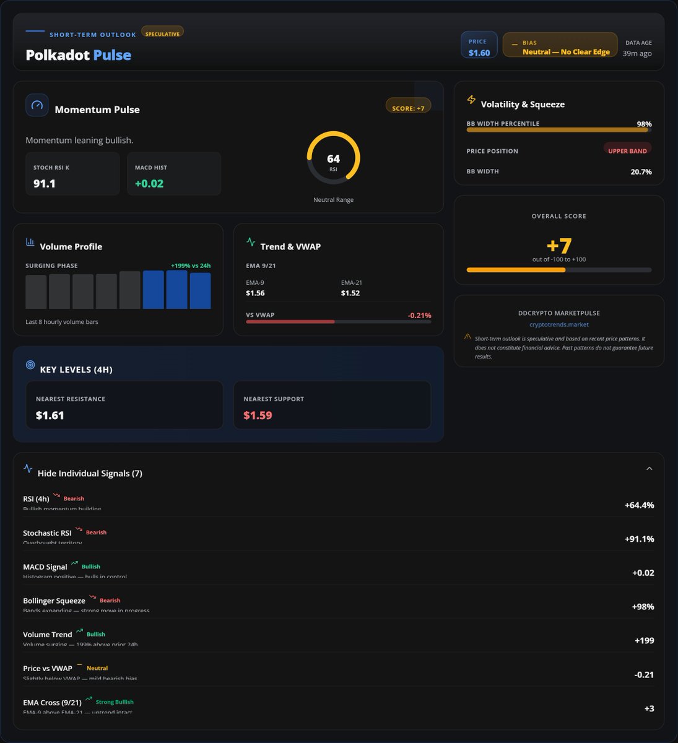Click the Stoch RSI K 91.1 card

(72, 174)
